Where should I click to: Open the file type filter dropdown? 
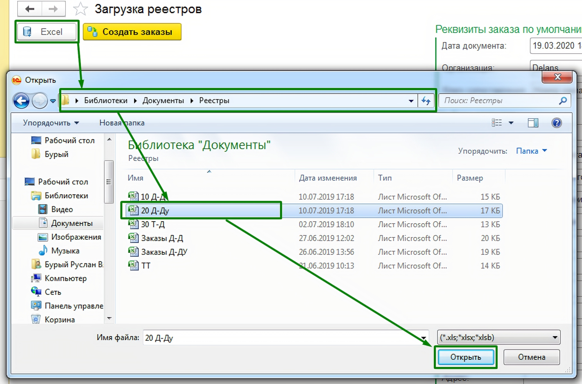click(499, 338)
